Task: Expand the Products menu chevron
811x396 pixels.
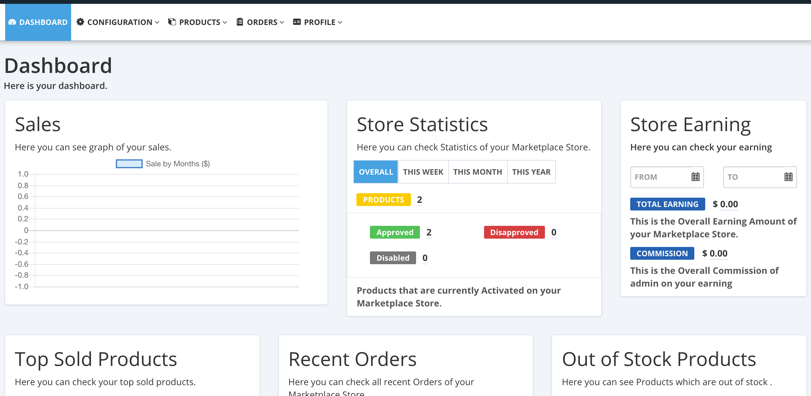Action: pos(225,22)
